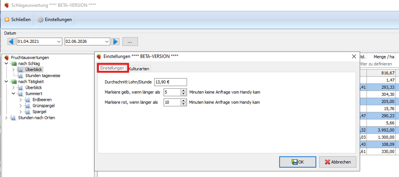Expand Stunden nach Orten node
This screenshot has height=177, width=399.
6,118
